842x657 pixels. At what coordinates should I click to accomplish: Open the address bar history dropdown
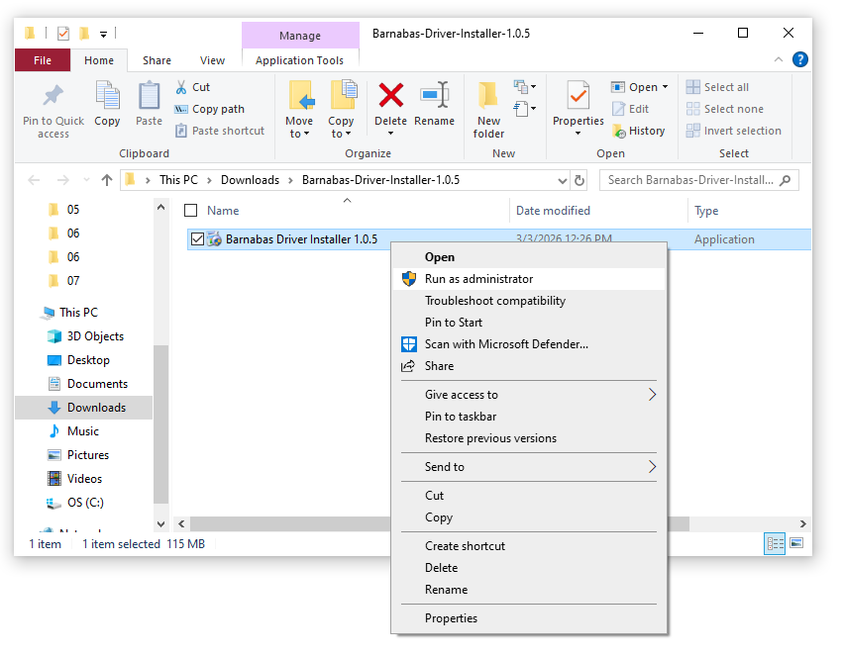coord(563,180)
